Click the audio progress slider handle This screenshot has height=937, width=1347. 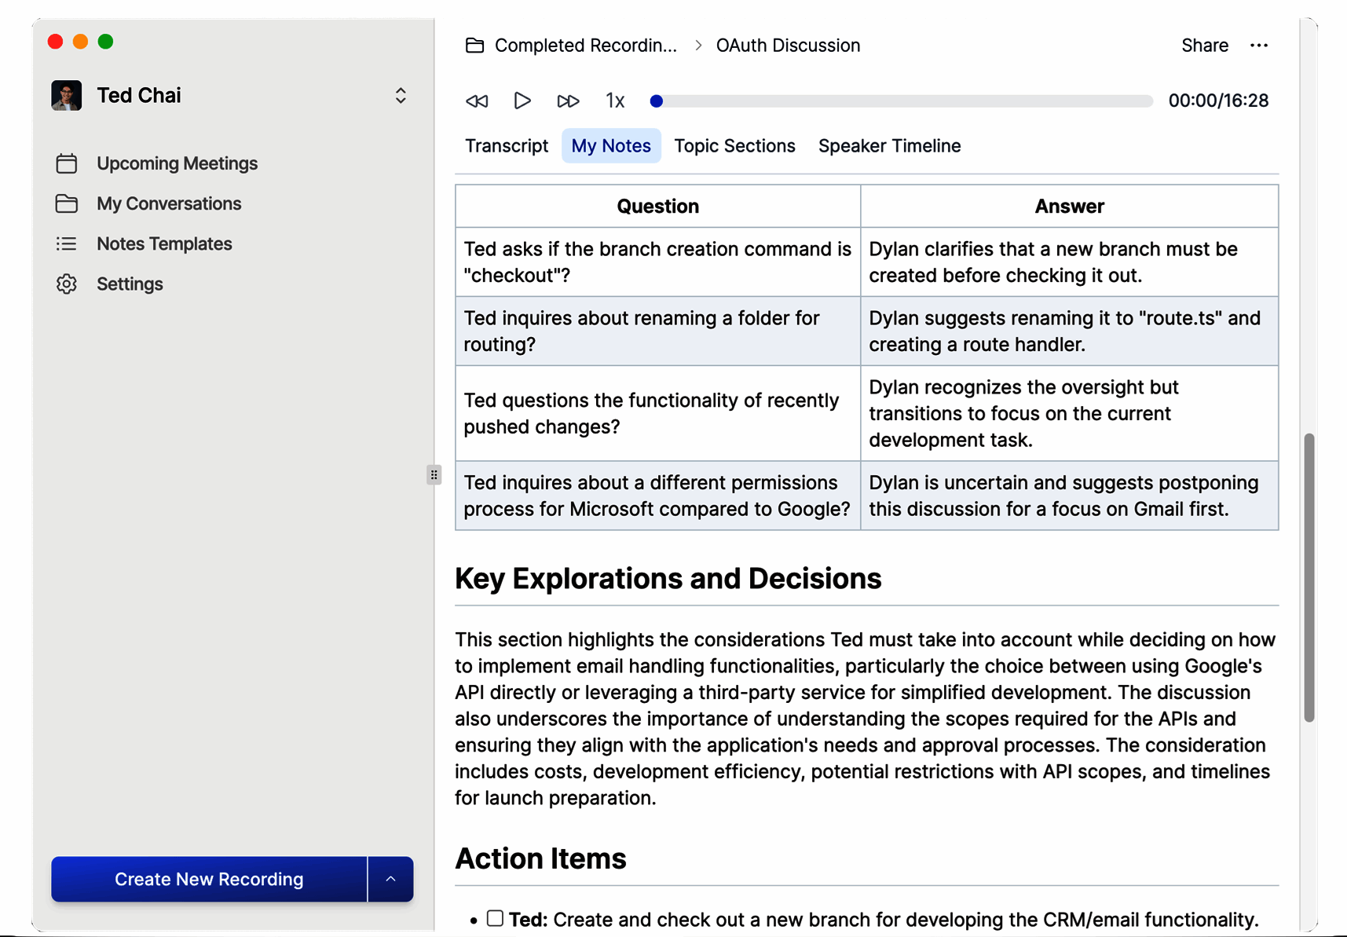[657, 101]
